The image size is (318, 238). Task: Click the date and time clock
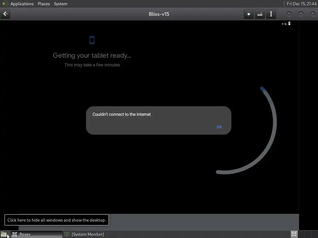[302, 4]
